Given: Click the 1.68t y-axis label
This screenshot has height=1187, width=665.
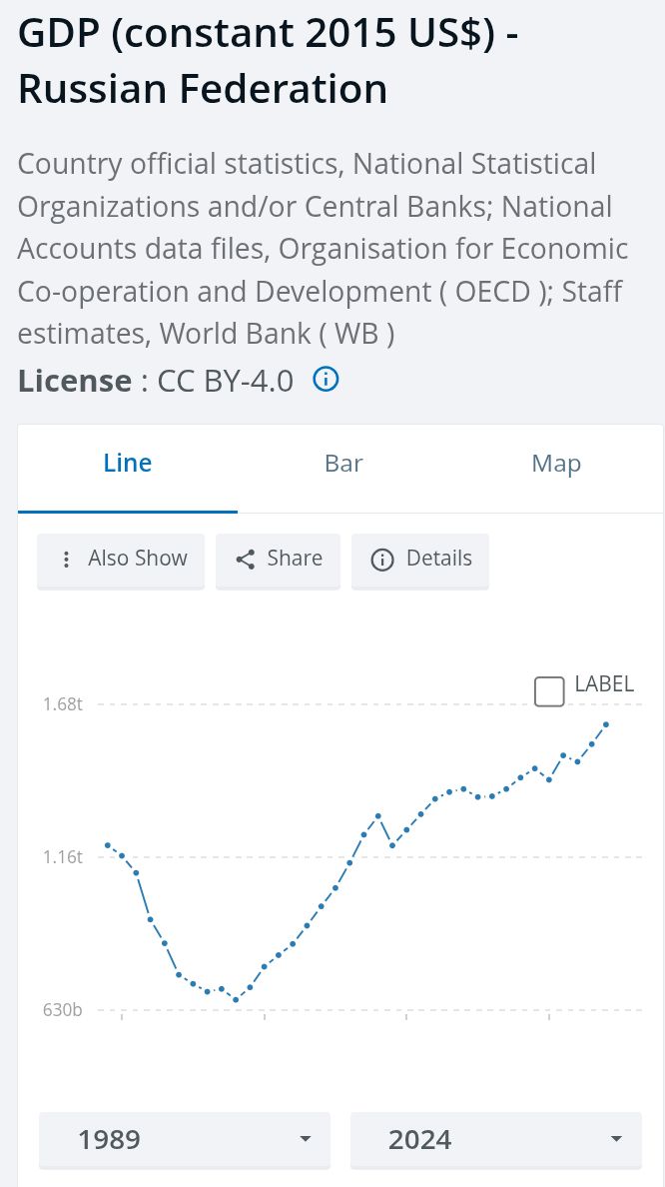Looking at the screenshot, I should tap(62, 704).
